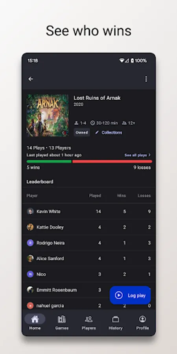Sort by the Played column header
The image size is (177, 354).
(95, 195)
